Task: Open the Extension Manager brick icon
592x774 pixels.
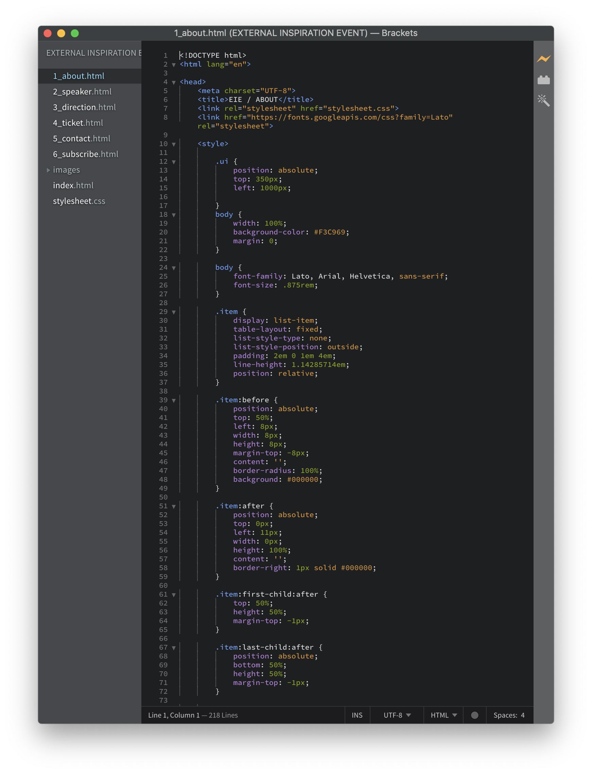Action: pyautogui.click(x=543, y=80)
